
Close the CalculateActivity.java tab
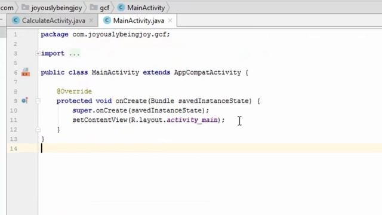[91, 21]
